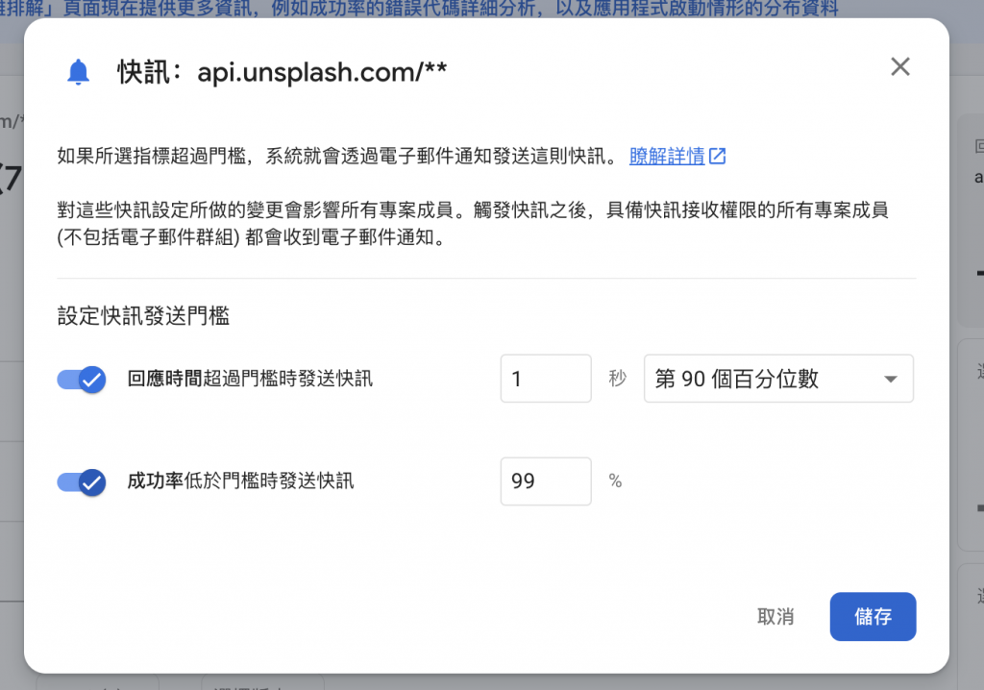Open the 第 90 個百分位數 dropdown
Screen dimensions: 984x690
(x=778, y=379)
